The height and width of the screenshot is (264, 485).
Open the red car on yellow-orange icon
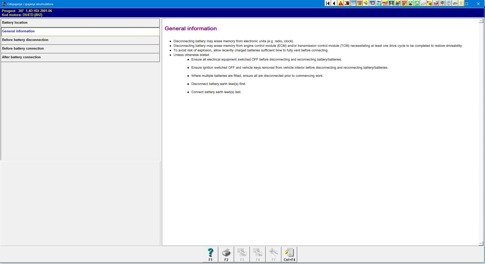385,3
